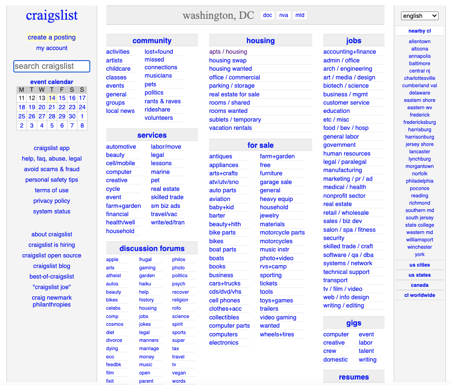View real estate for sale
451x385 pixels.
(x=234, y=95)
